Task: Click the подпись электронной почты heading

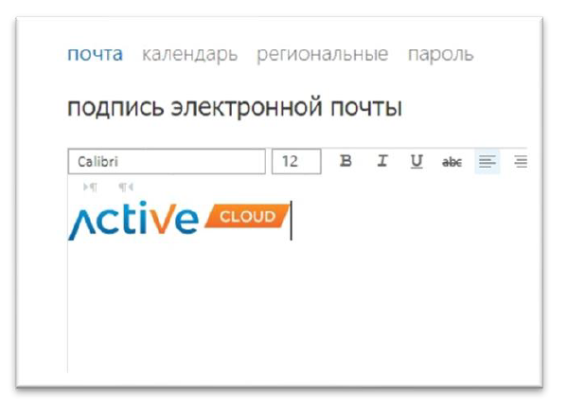Action: (235, 109)
